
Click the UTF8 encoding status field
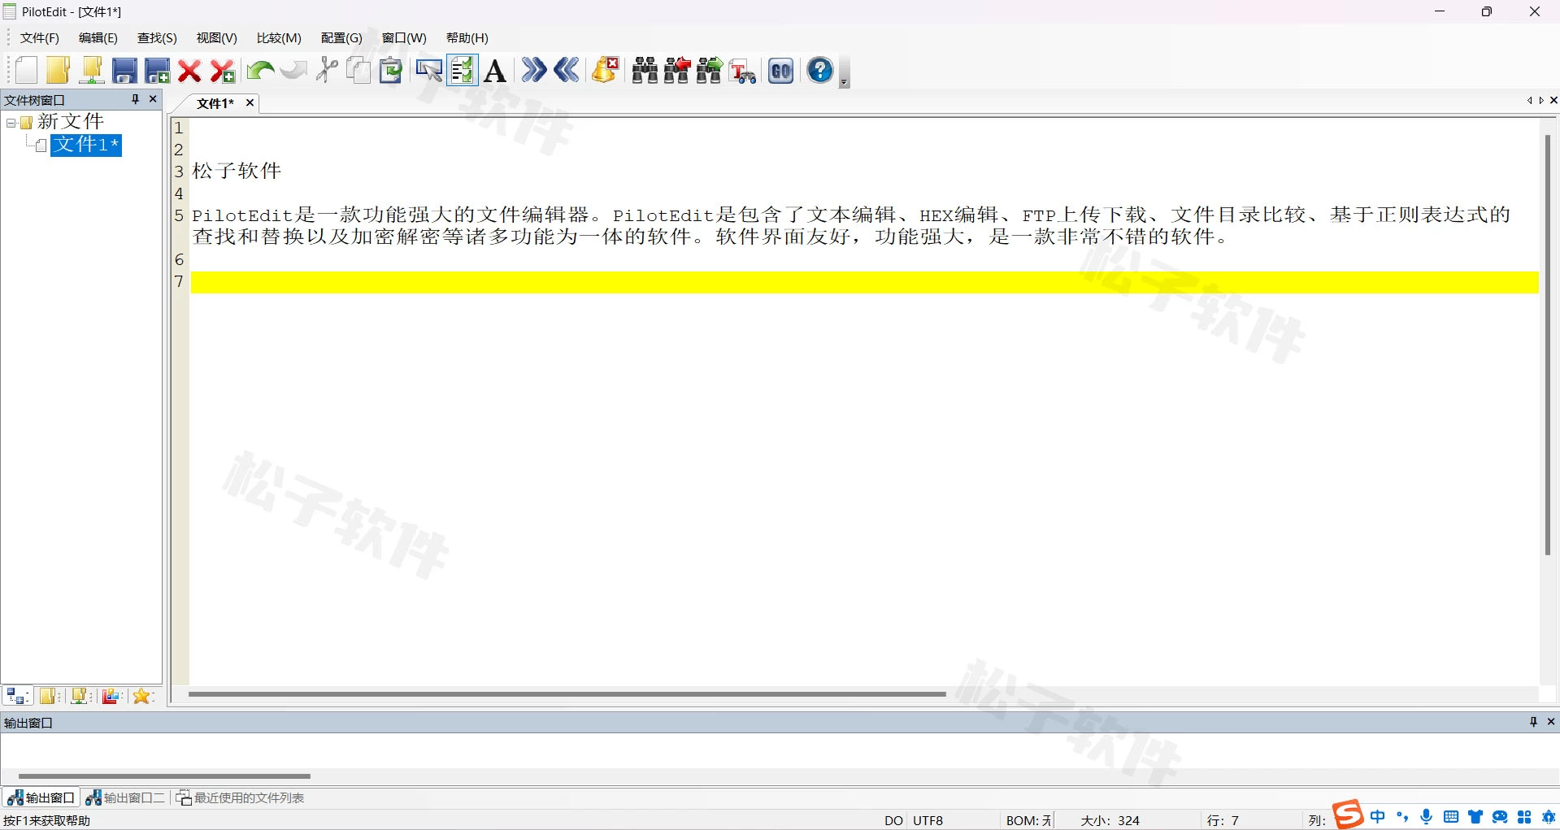tap(928, 820)
